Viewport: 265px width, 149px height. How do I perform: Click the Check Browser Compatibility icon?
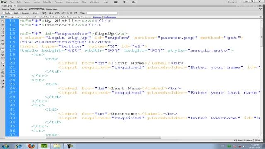tap(70, 13)
